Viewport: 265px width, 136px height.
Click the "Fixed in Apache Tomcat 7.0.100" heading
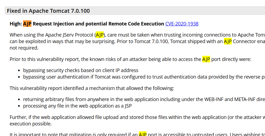(x=48, y=11)
